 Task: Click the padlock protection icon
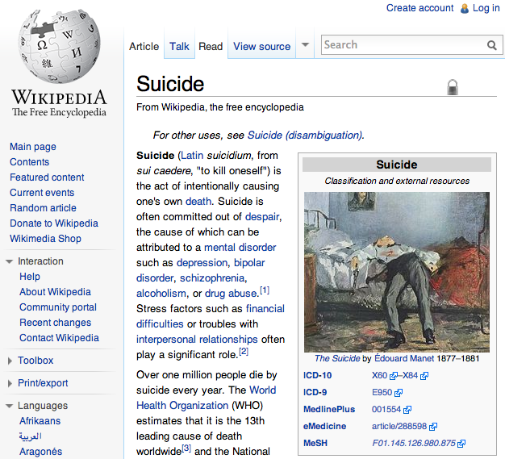453,87
